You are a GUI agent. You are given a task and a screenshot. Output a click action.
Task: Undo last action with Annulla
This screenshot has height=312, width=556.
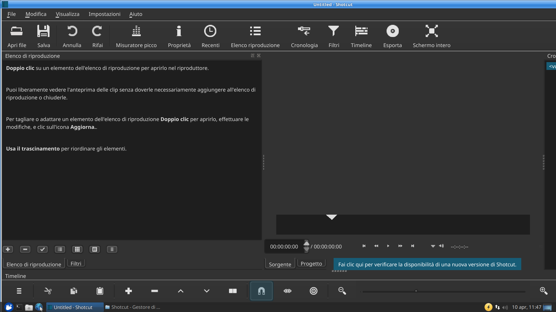pos(72,36)
